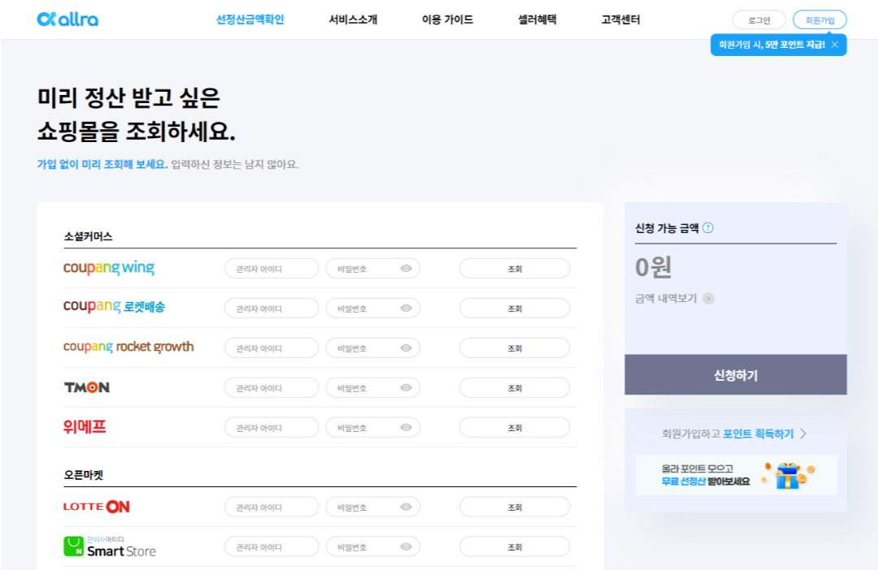Click 조회 for 위메프
This screenshot has width=878, height=570.
(x=515, y=427)
